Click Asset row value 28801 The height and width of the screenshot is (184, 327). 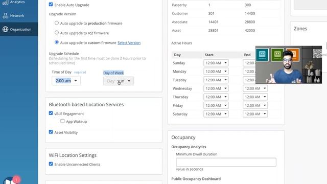213,31
